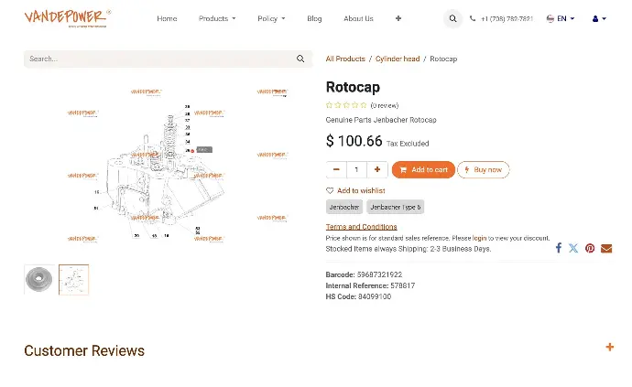The height and width of the screenshot is (387, 632).
Task: Select the Jenbacher Type 6 tag
Action: (x=396, y=207)
